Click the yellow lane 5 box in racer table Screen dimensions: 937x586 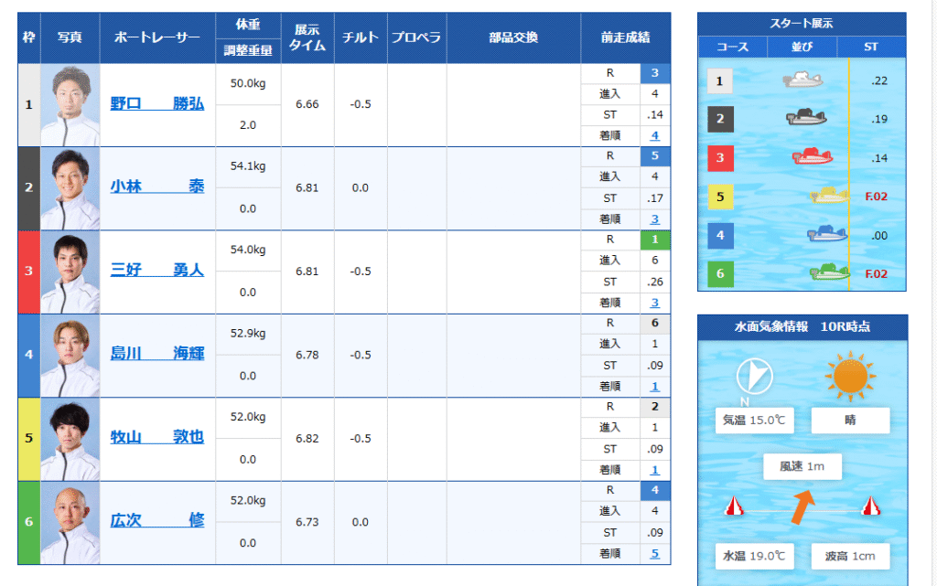[x=28, y=438]
